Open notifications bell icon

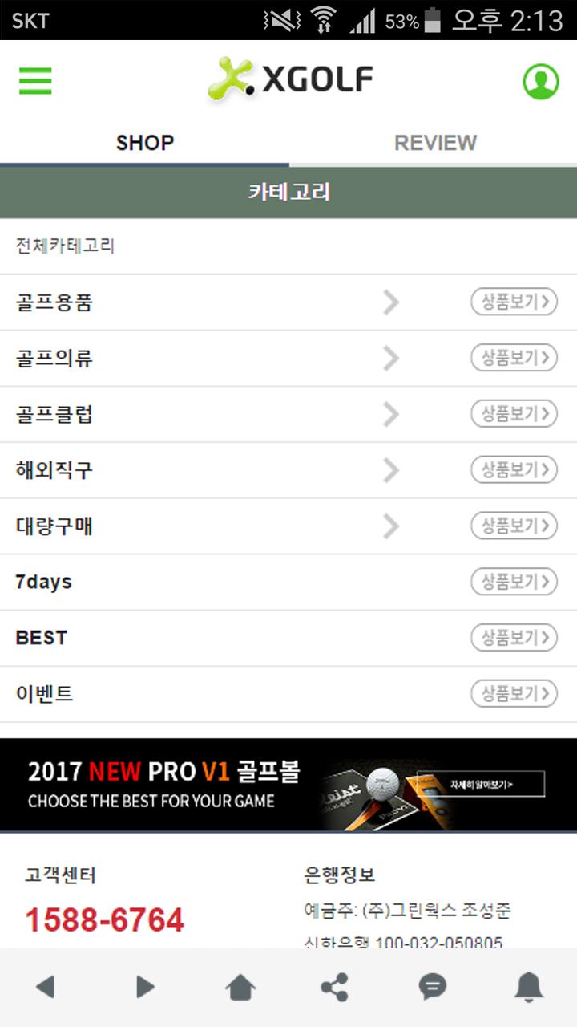point(529,987)
